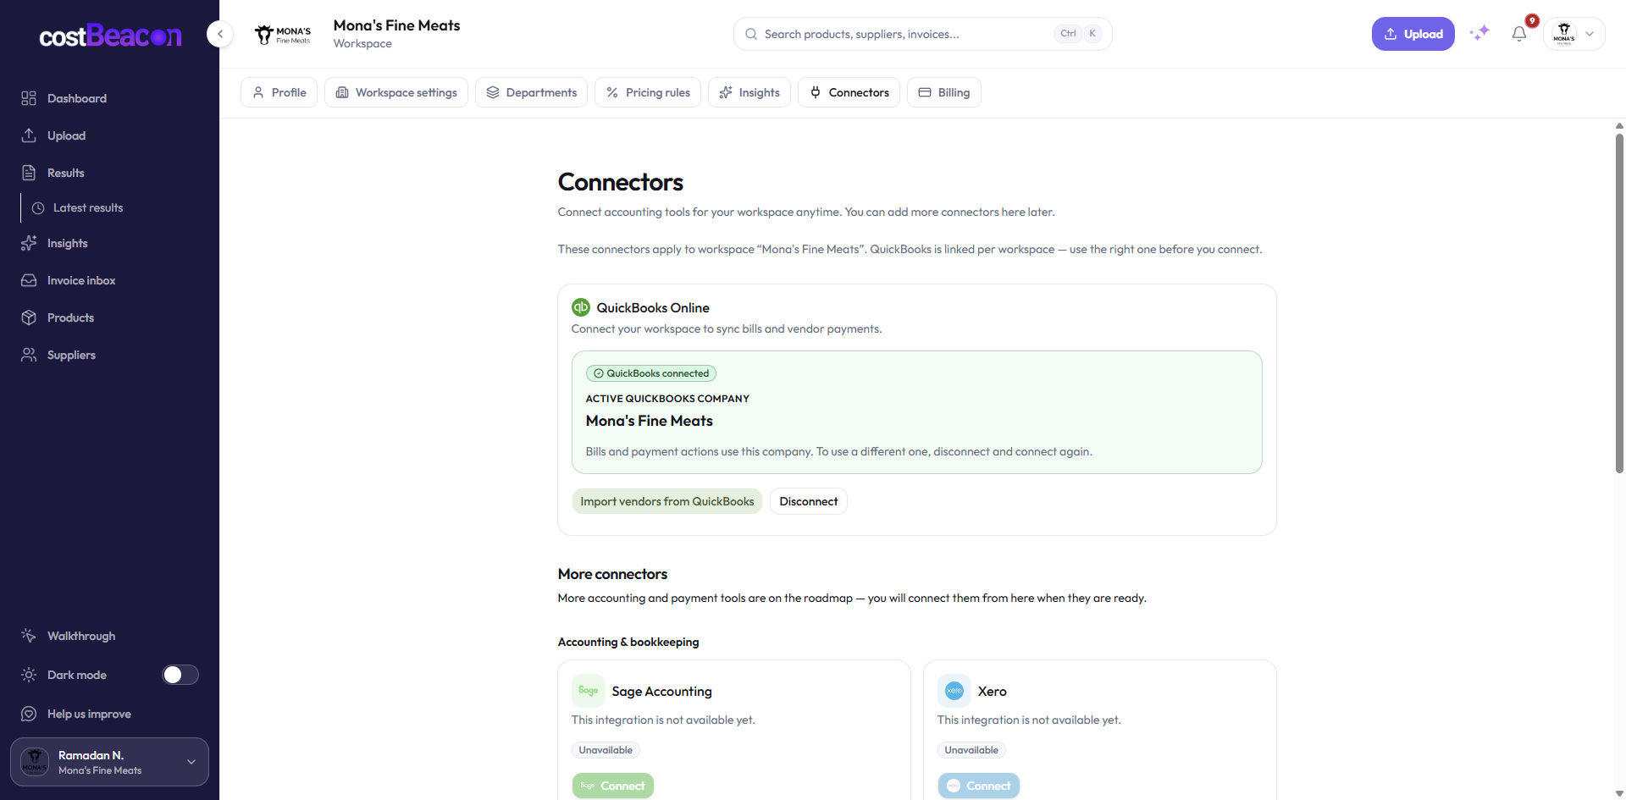
Task: Open Help us improve
Action: 109,714
